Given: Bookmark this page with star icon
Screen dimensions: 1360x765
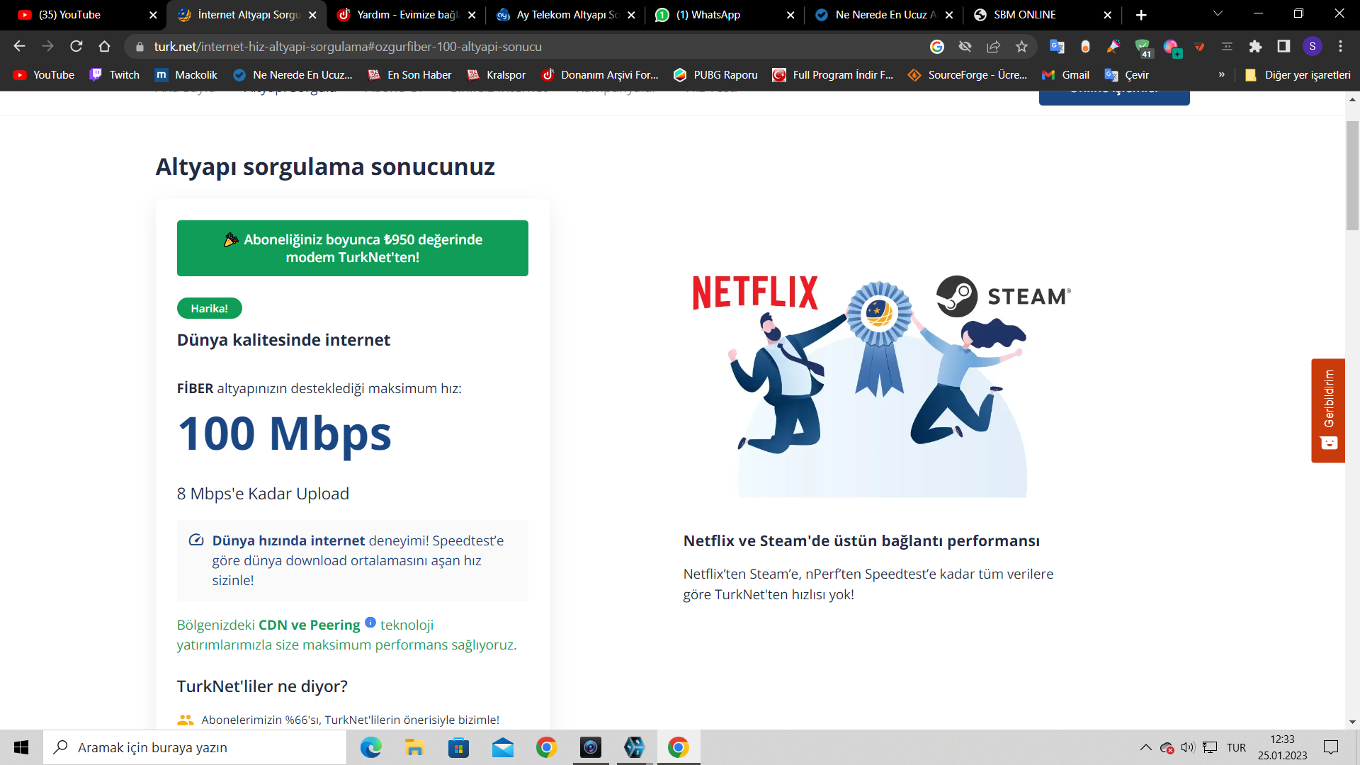Looking at the screenshot, I should click(1021, 47).
